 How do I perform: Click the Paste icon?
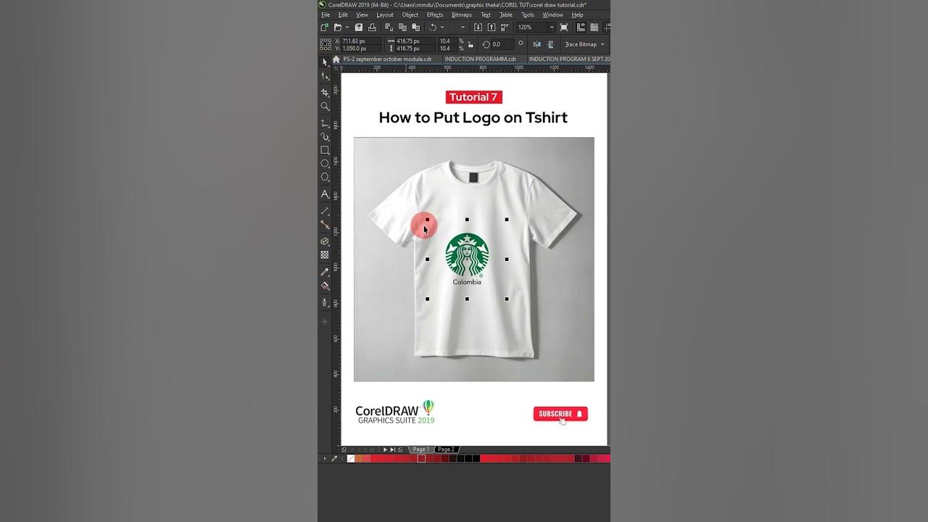point(416,28)
